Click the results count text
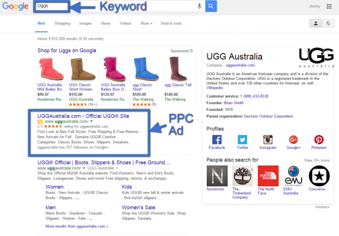 [x=71, y=39]
